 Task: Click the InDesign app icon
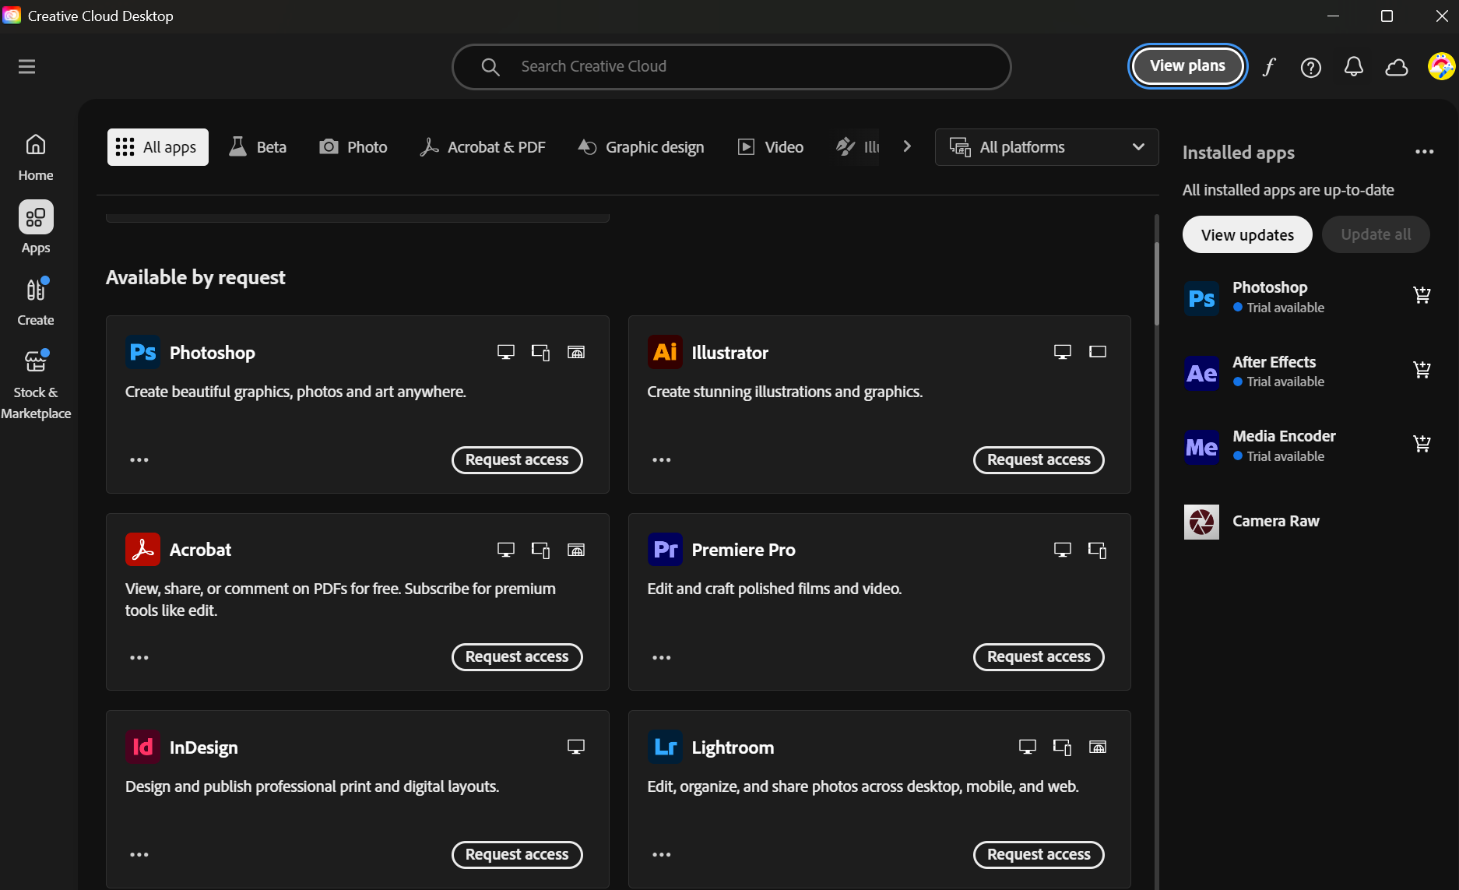pos(142,748)
